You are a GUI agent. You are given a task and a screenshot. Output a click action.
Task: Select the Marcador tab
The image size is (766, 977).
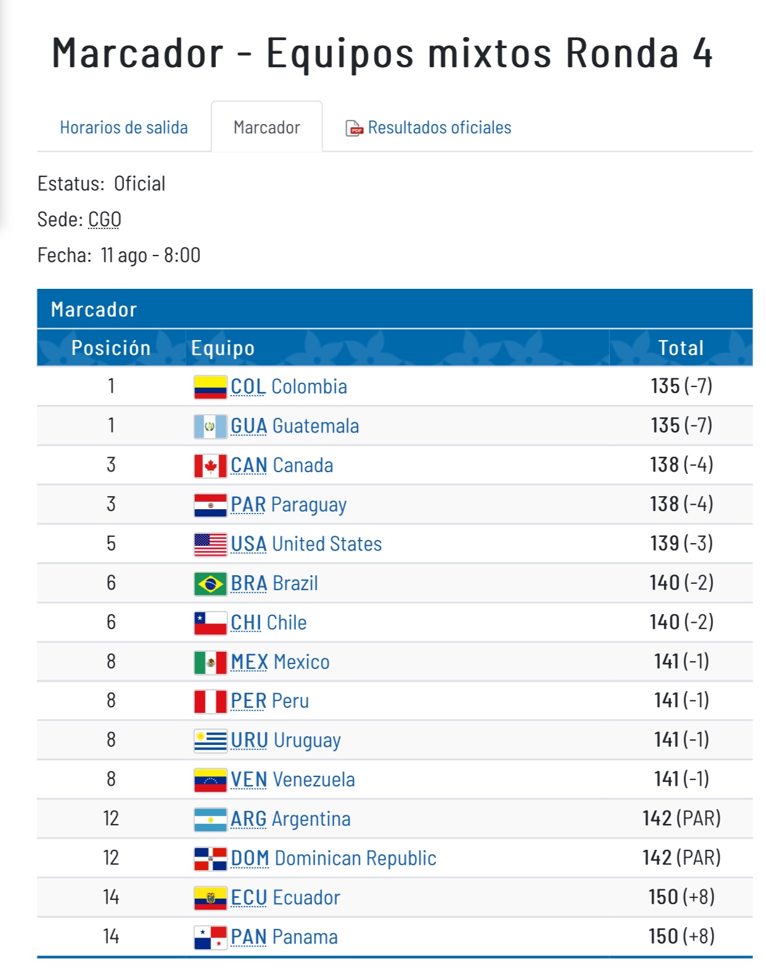266,128
